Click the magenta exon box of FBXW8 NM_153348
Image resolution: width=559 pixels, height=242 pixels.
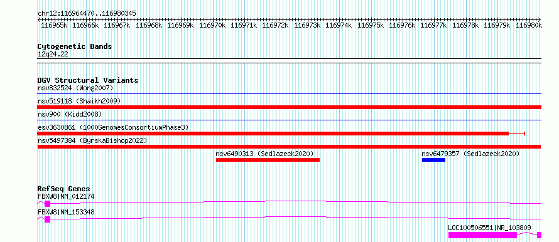tap(47, 219)
